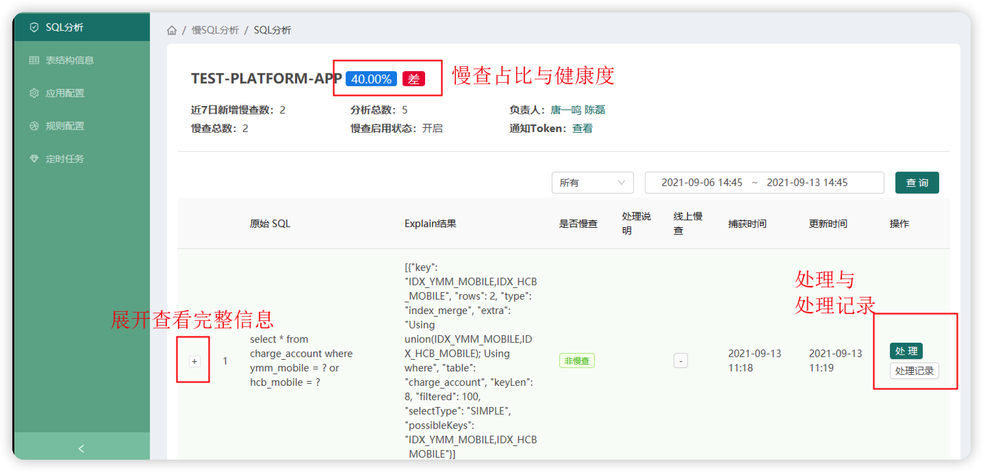This screenshot has height=472, width=983.
Task: Click the SQL分析 shield icon in sidebar
Action: pyautogui.click(x=34, y=27)
